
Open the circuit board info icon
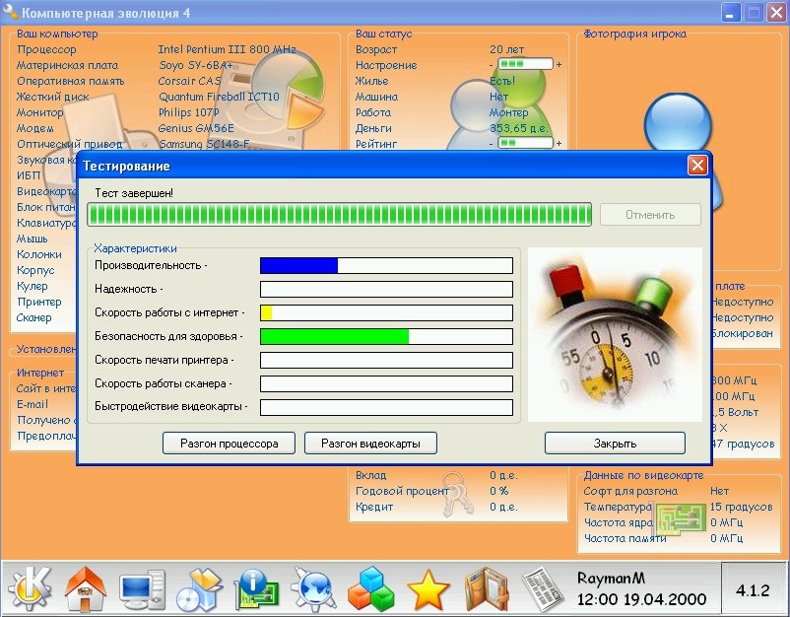click(x=256, y=588)
